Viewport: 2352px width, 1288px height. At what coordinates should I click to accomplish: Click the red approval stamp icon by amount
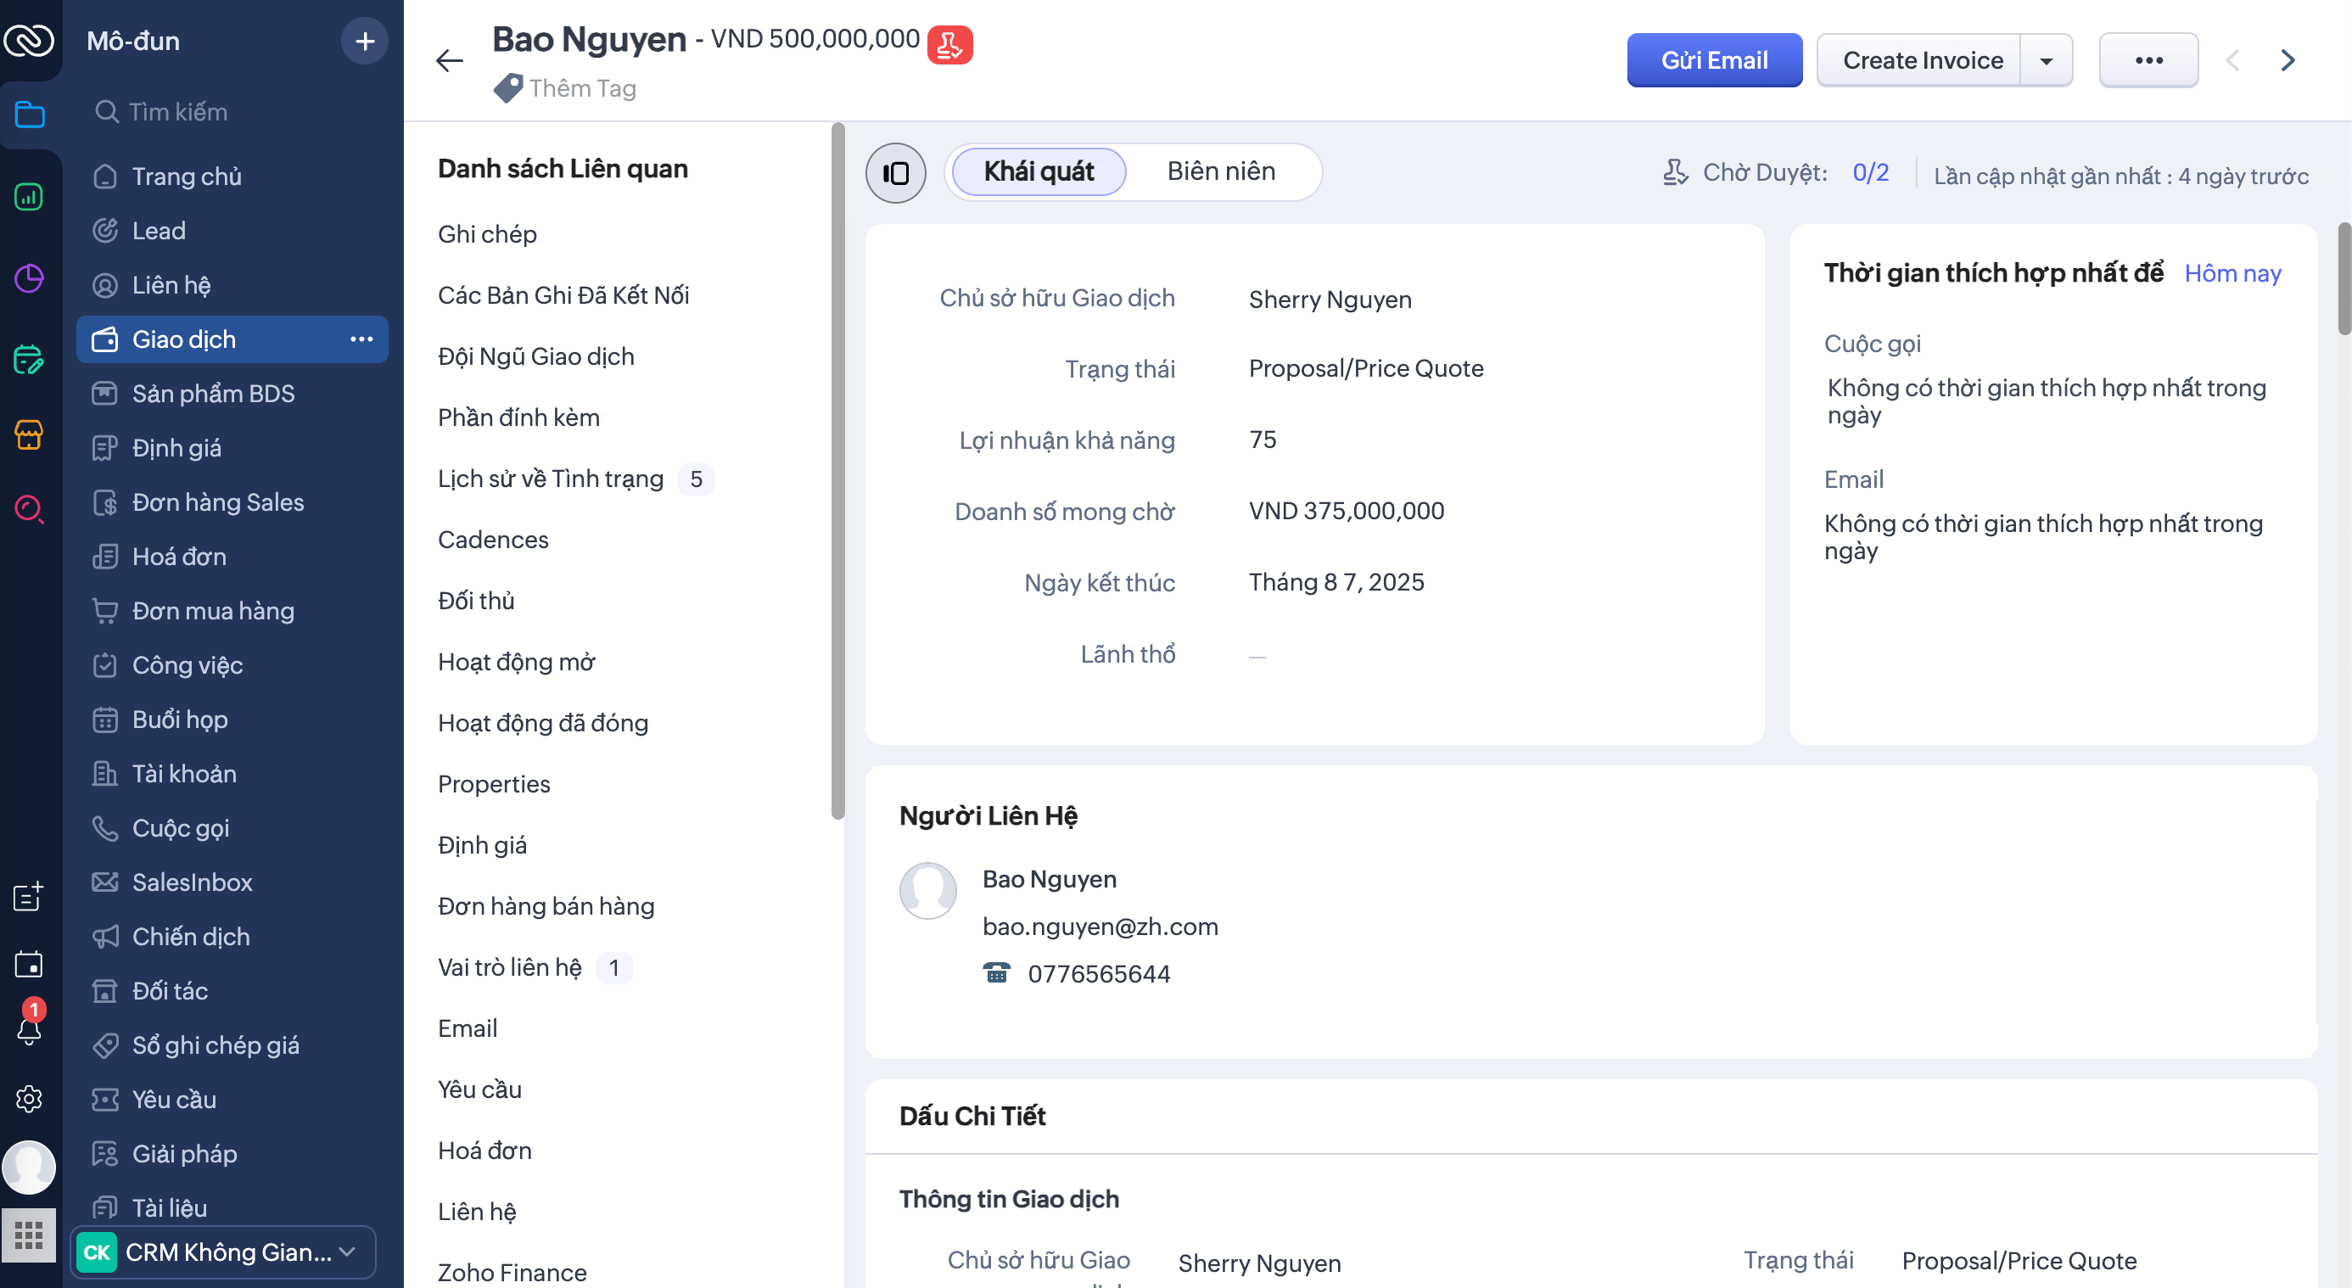pos(949,45)
